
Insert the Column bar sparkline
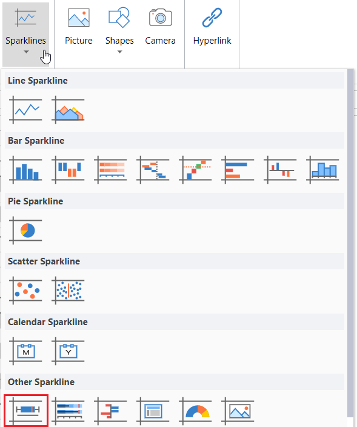(x=25, y=170)
